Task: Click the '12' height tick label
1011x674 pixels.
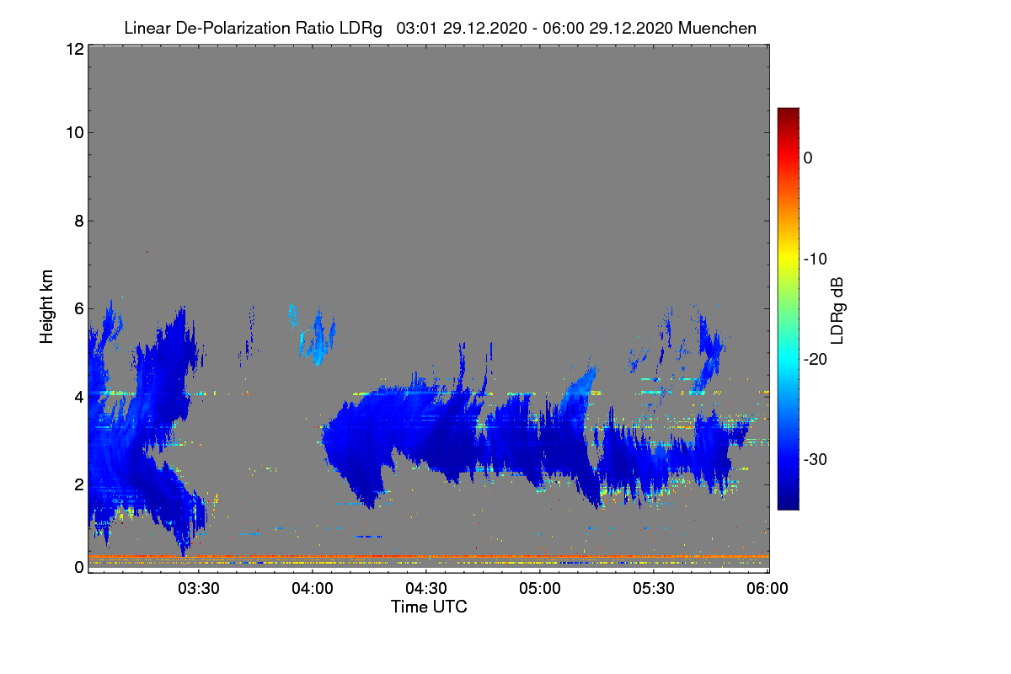Action: point(73,50)
